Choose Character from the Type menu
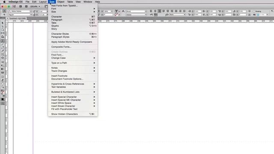Viewport: 274px width, 154px height. 73,17
